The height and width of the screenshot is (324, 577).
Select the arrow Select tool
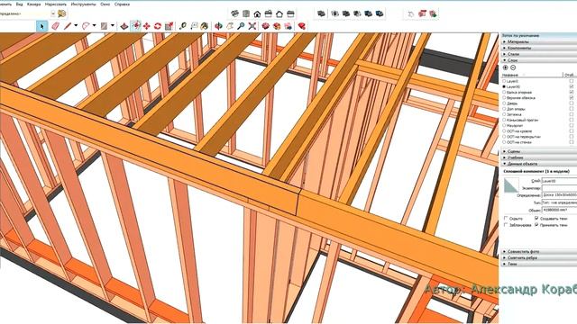tap(42, 26)
